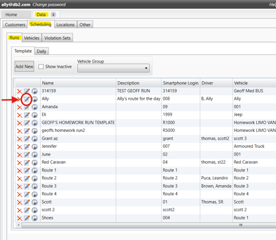
Task: Click the 'Geoff Med BUS' vehicle cell
Action: click(x=254, y=91)
